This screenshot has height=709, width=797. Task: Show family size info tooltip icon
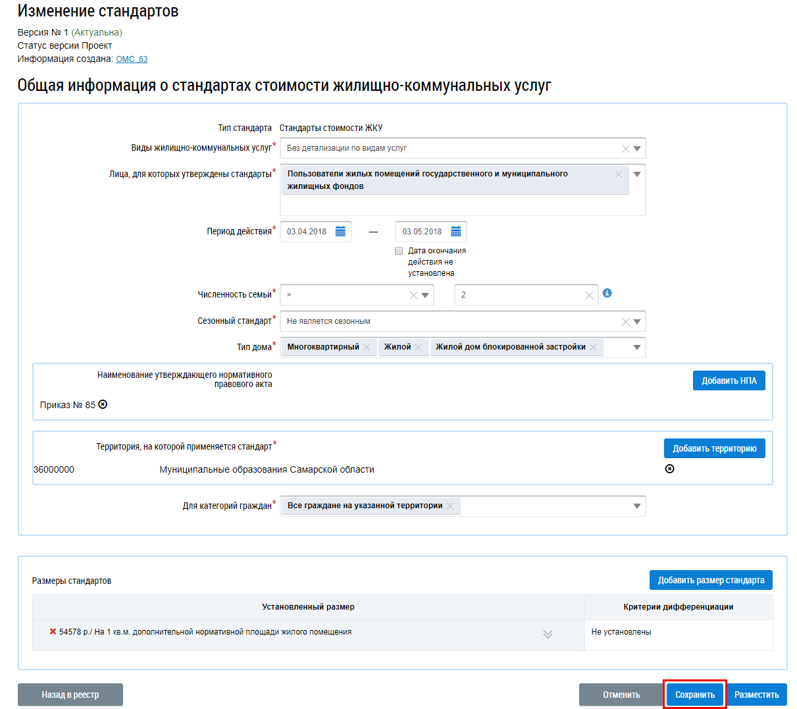[x=607, y=293]
